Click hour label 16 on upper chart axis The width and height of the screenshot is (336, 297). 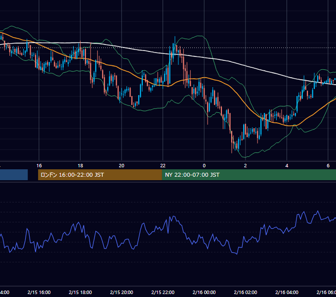(39, 166)
